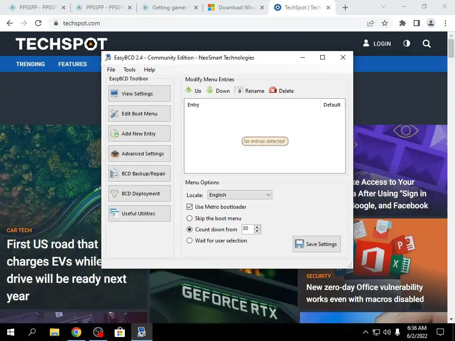Image resolution: width=455 pixels, height=341 pixels.
Task: Open the notification center icon
Action: [440, 332]
